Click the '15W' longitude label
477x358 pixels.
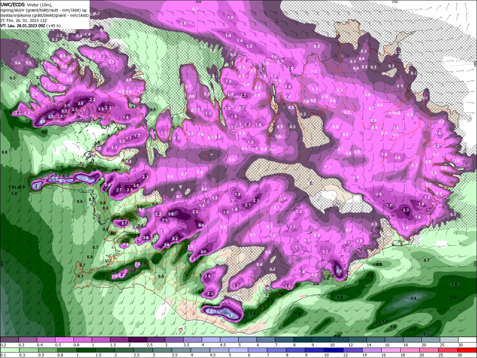click(x=395, y=2)
